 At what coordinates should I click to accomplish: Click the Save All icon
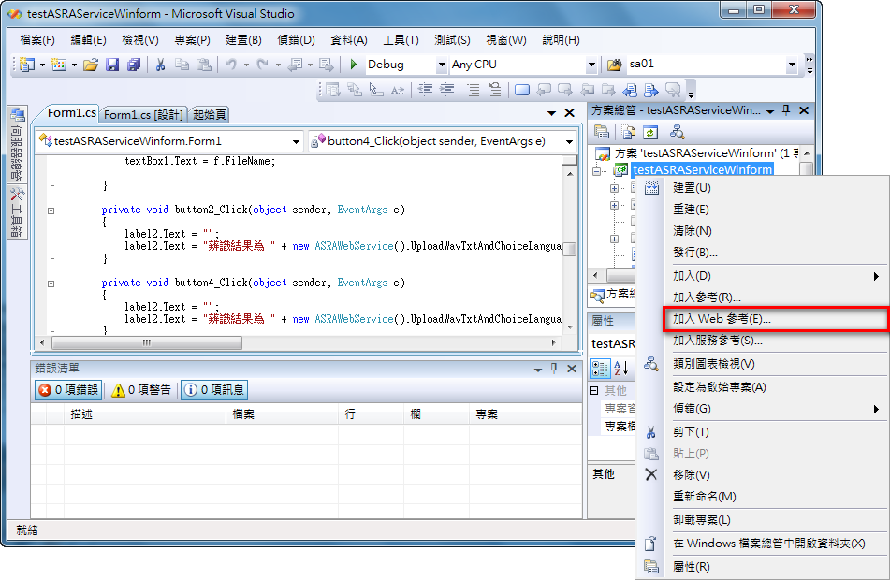pyautogui.click(x=133, y=65)
